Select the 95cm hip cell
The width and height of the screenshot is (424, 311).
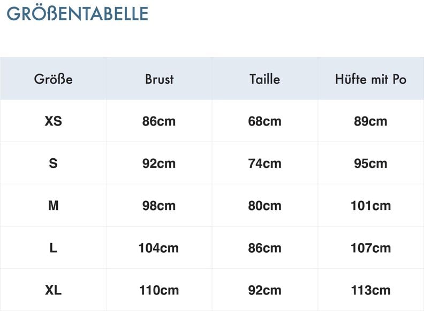[x=370, y=164]
